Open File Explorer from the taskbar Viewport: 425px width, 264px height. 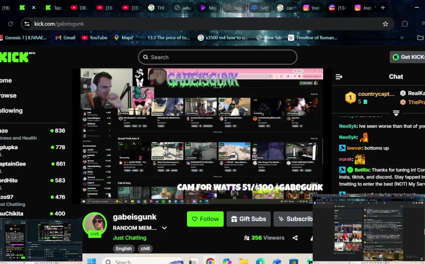244,261
